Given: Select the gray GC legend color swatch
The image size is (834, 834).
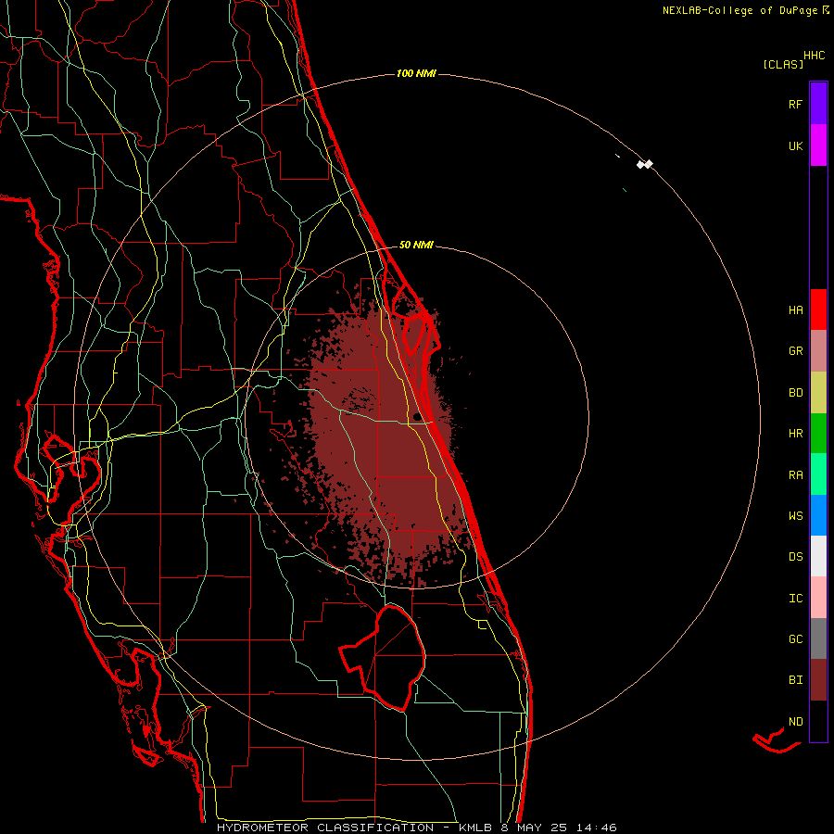Looking at the screenshot, I should (818, 638).
